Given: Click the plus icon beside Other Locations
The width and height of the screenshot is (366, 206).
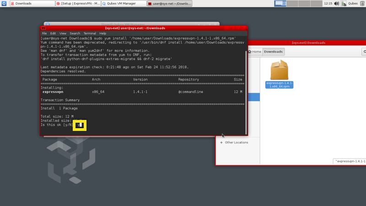Looking at the screenshot, I should click(x=221, y=142).
